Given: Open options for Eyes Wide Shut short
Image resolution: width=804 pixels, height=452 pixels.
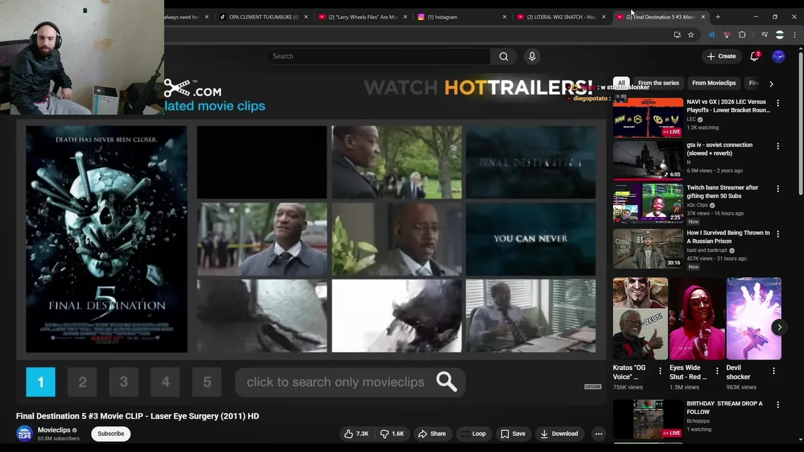Looking at the screenshot, I should pyautogui.click(x=717, y=371).
